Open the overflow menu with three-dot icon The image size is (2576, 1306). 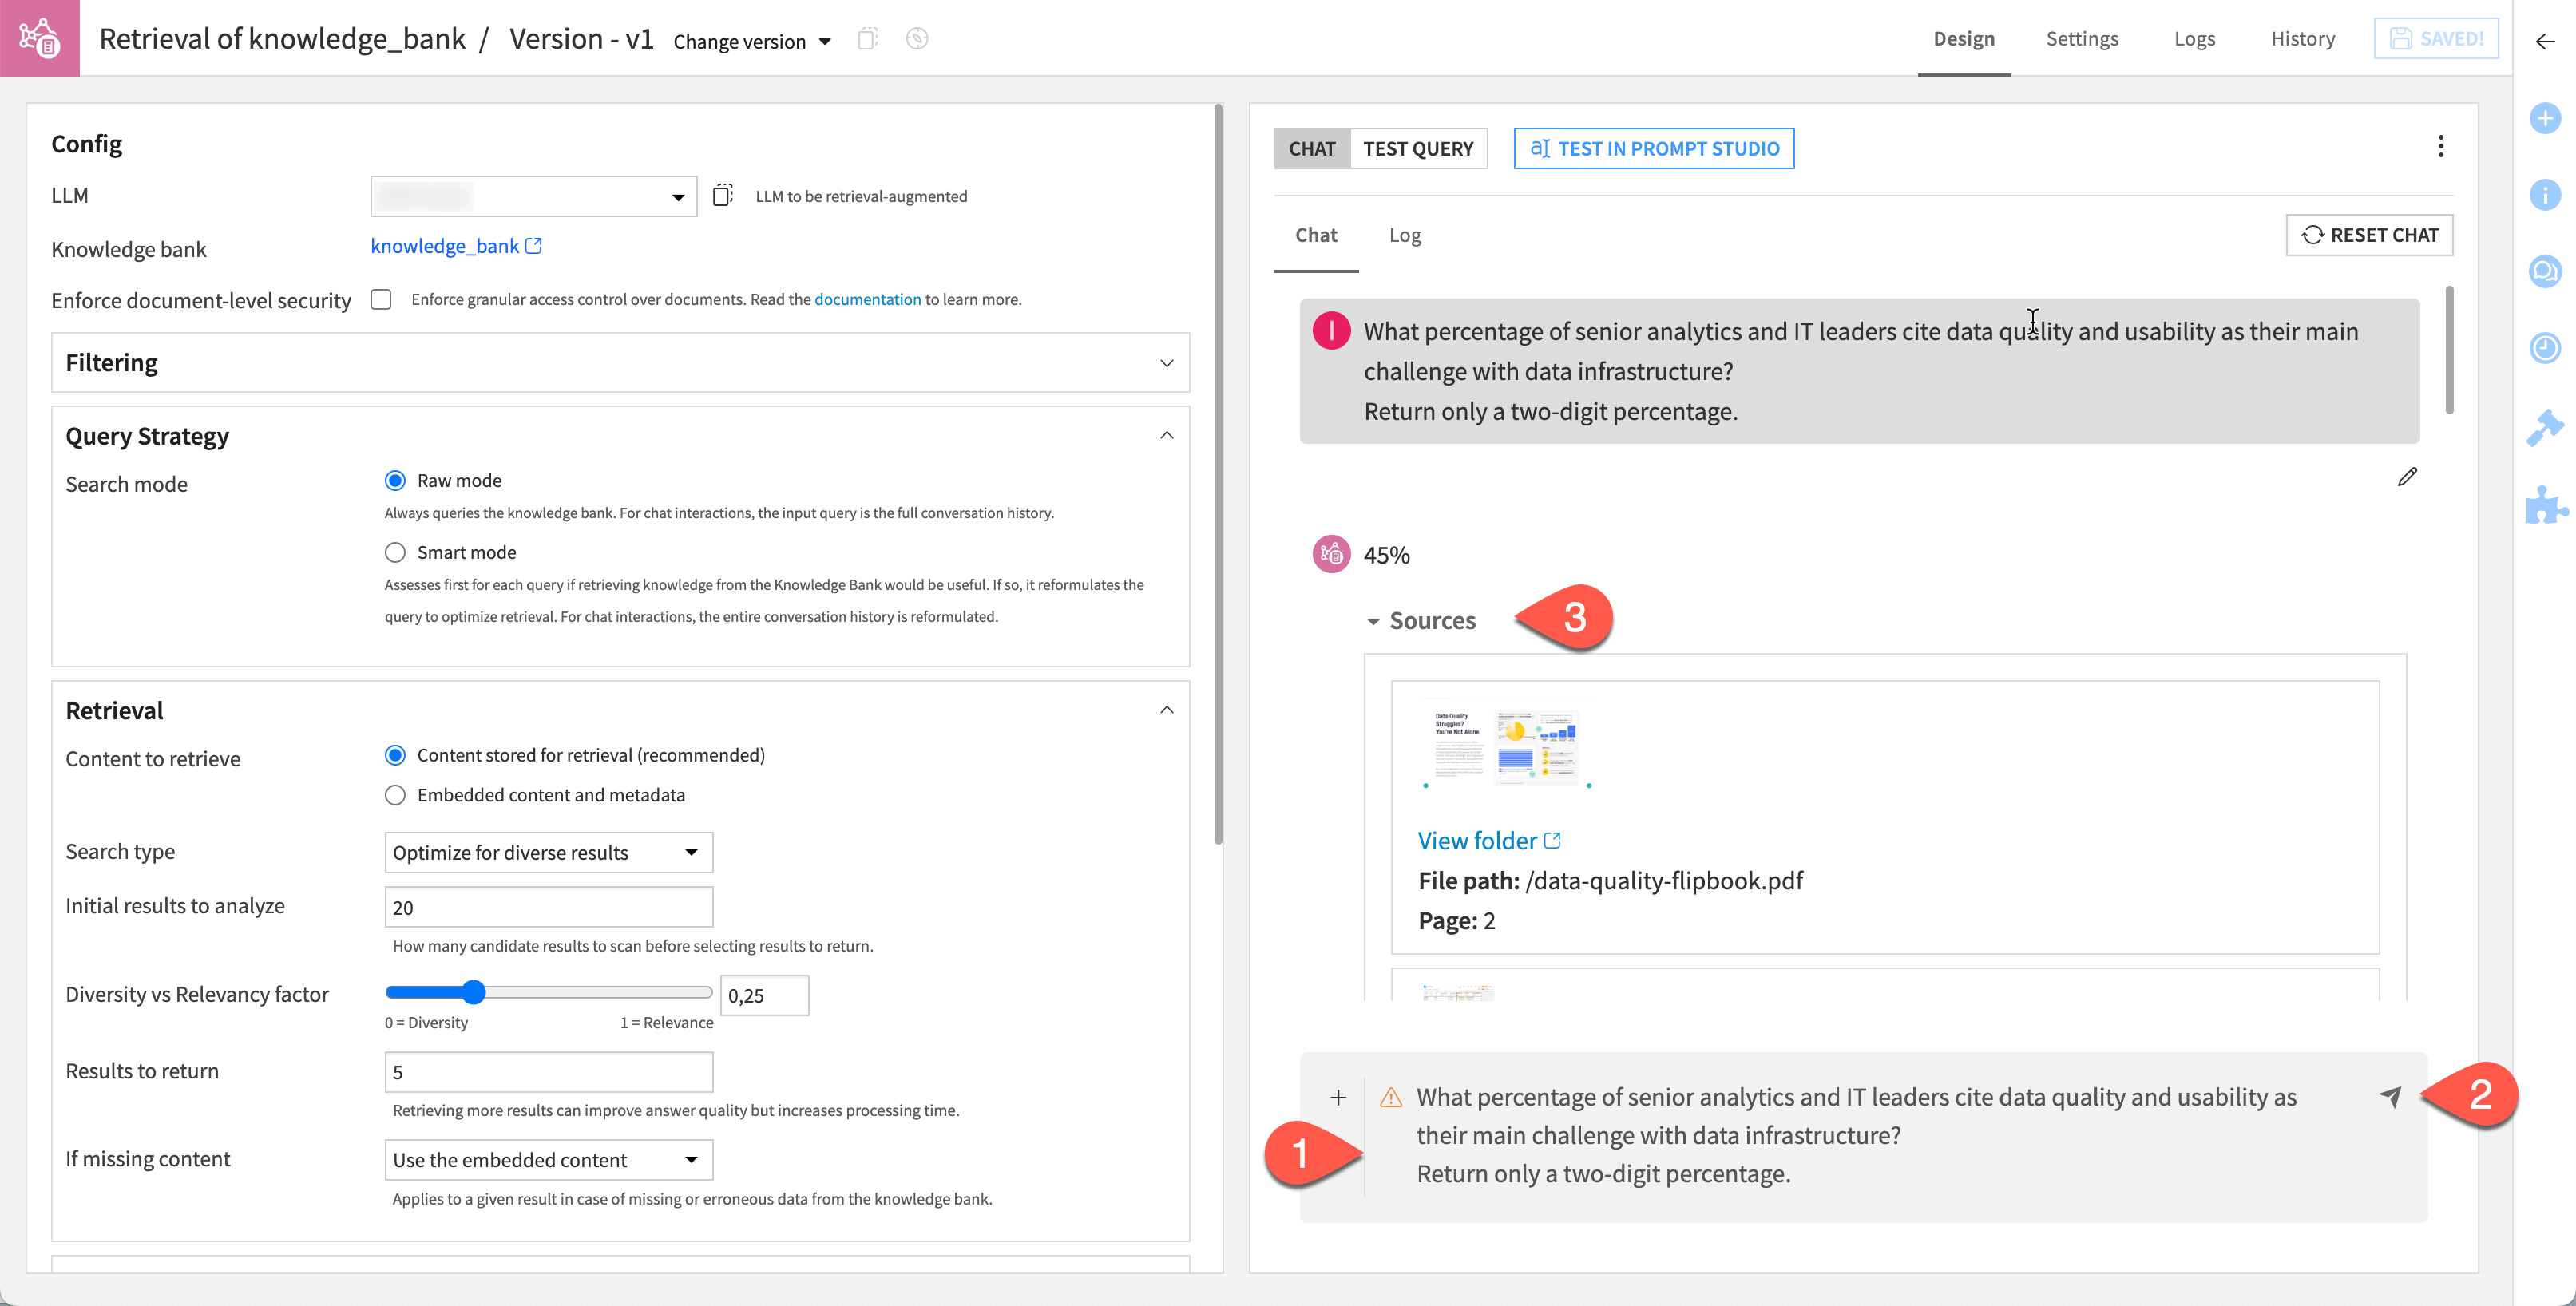coord(2440,146)
